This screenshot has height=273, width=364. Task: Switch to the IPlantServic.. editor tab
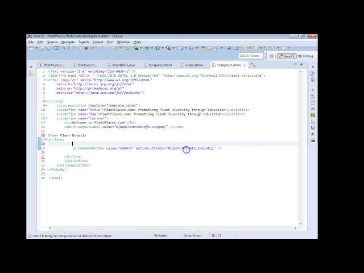tap(52, 65)
